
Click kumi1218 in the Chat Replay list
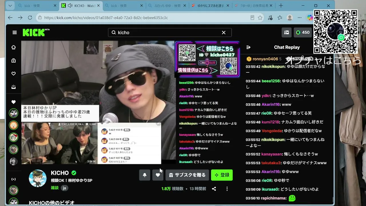270,122
